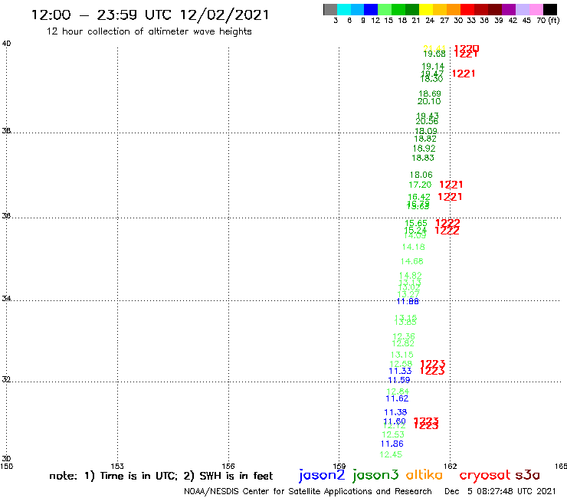Click the wave height value 19.68
This screenshot has height=498, width=567.
(x=434, y=54)
